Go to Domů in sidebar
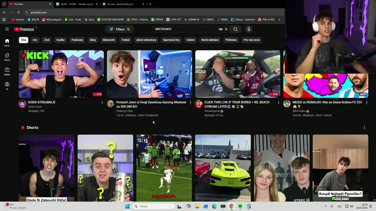The height and width of the screenshot is (211, 376). (7, 42)
